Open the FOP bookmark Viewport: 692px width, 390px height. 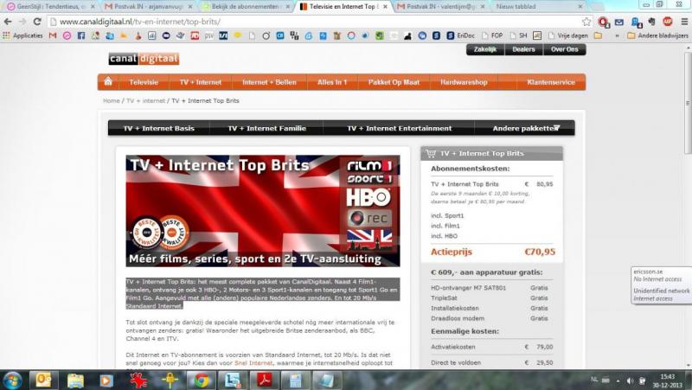[x=492, y=35]
